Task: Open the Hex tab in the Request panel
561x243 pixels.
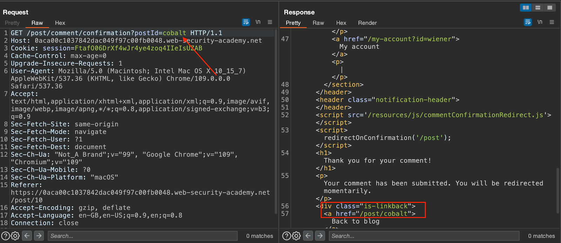Action: [60, 23]
